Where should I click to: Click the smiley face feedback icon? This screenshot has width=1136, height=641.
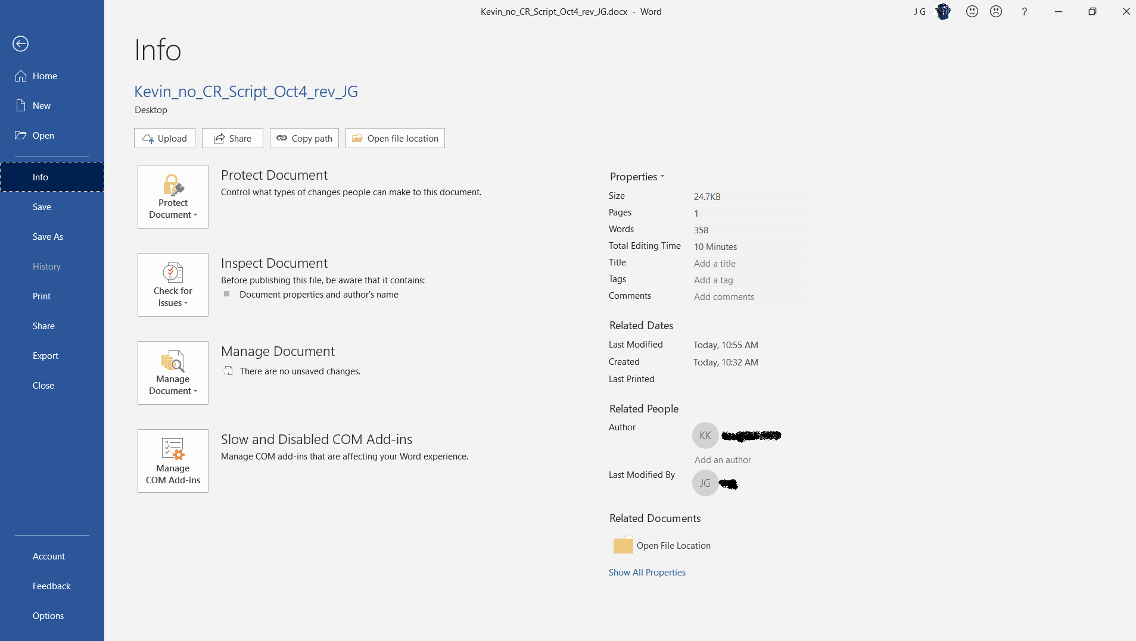pyautogui.click(x=972, y=11)
